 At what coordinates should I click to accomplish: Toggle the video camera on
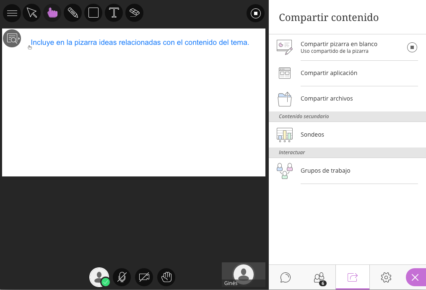tap(144, 277)
